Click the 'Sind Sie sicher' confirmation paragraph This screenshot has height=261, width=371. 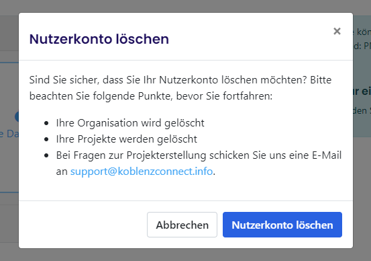pyautogui.click(x=180, y=88)
